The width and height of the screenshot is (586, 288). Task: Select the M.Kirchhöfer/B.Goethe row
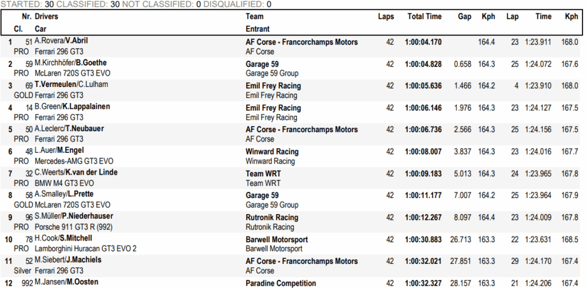click(x=292, y=68)
